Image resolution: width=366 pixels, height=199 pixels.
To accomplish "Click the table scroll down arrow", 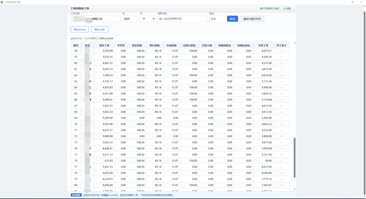I will click(294, 189).
